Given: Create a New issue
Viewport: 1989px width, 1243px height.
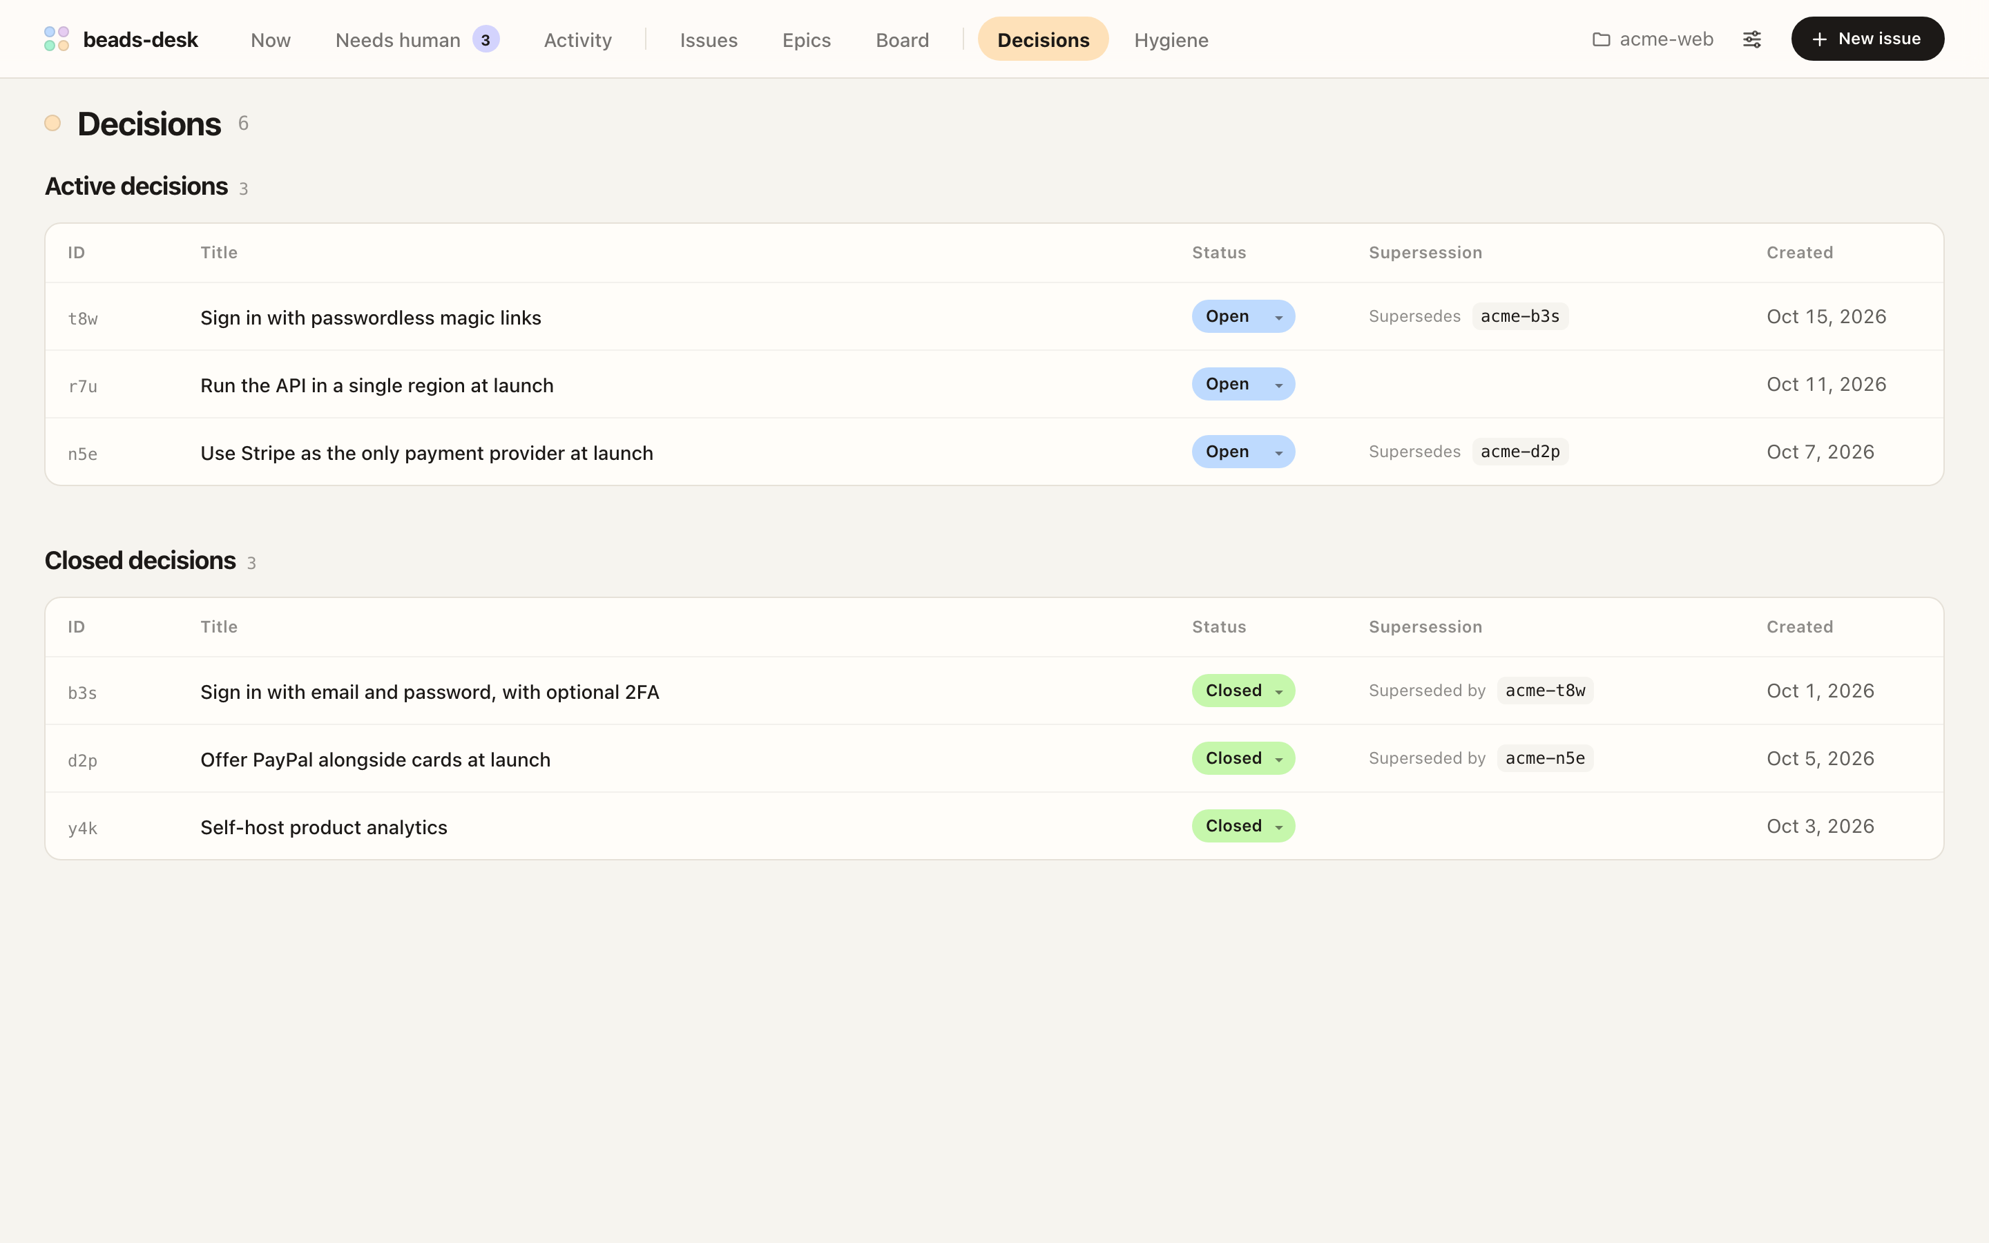Looking at the screenshot, I should tap(1867, 39).
